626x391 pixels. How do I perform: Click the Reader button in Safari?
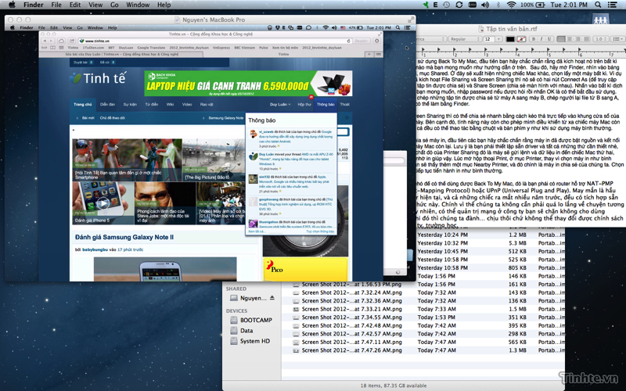point(362,41)
